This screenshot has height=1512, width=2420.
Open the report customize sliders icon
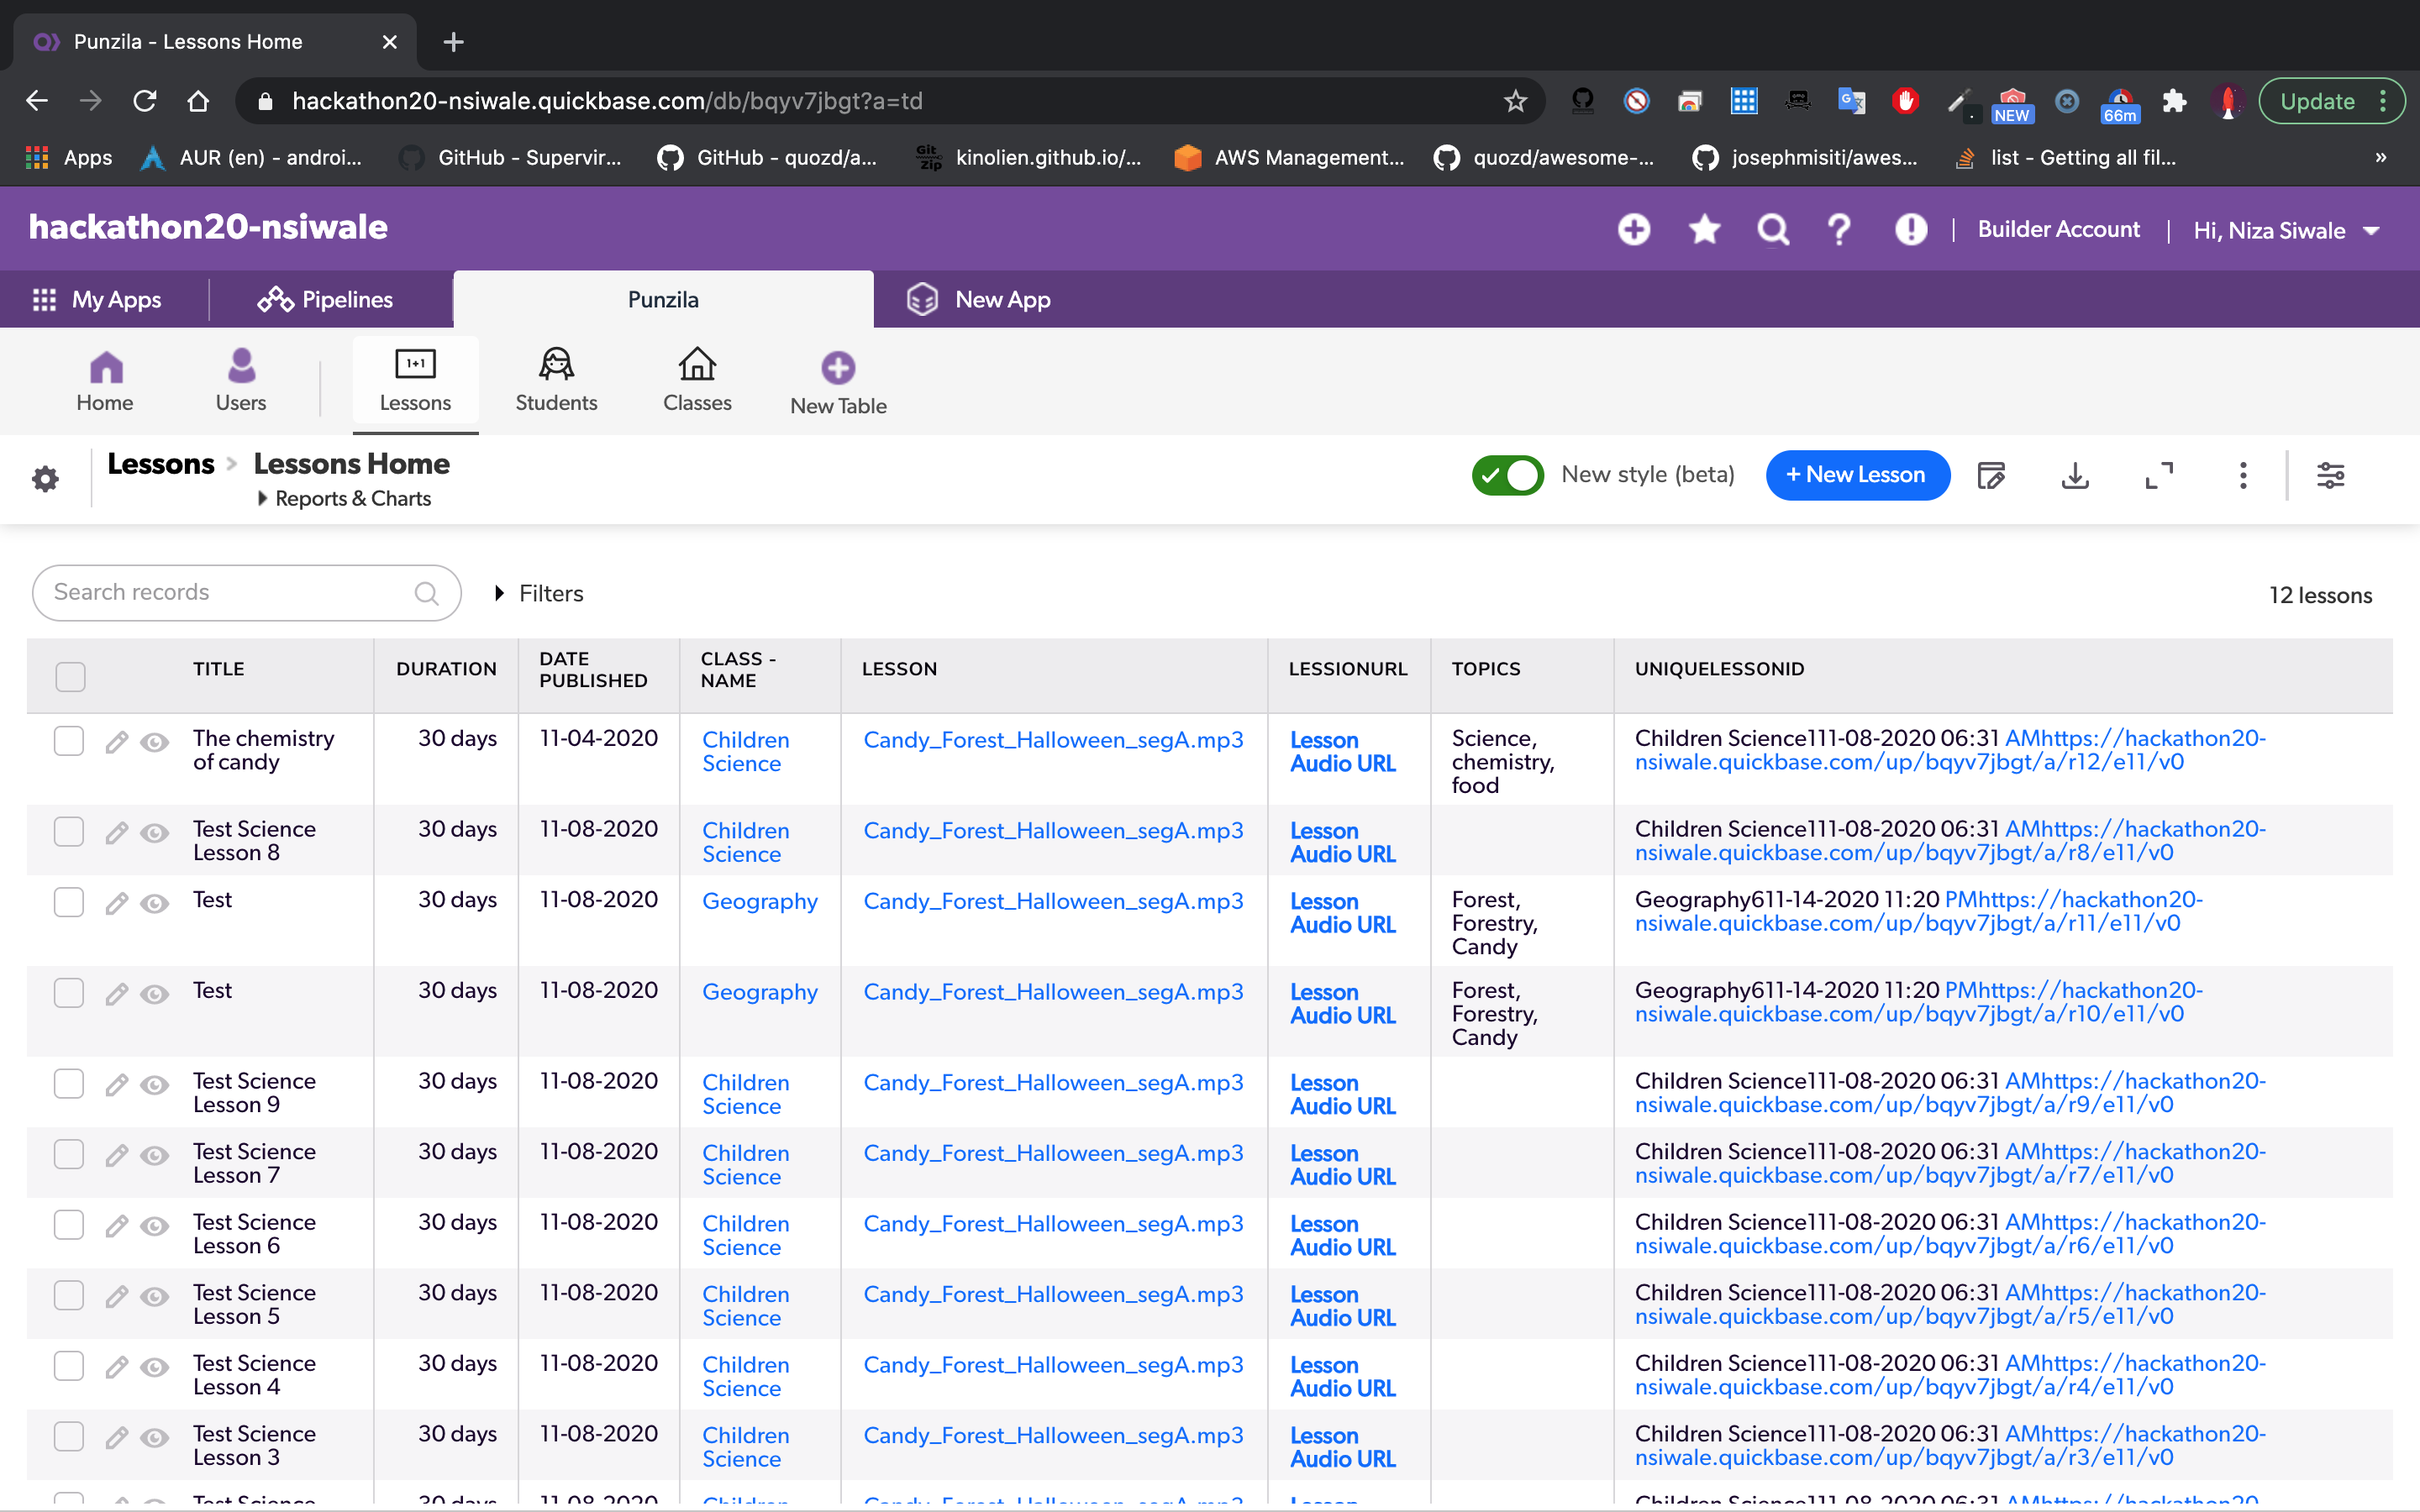click(2331, 475)
